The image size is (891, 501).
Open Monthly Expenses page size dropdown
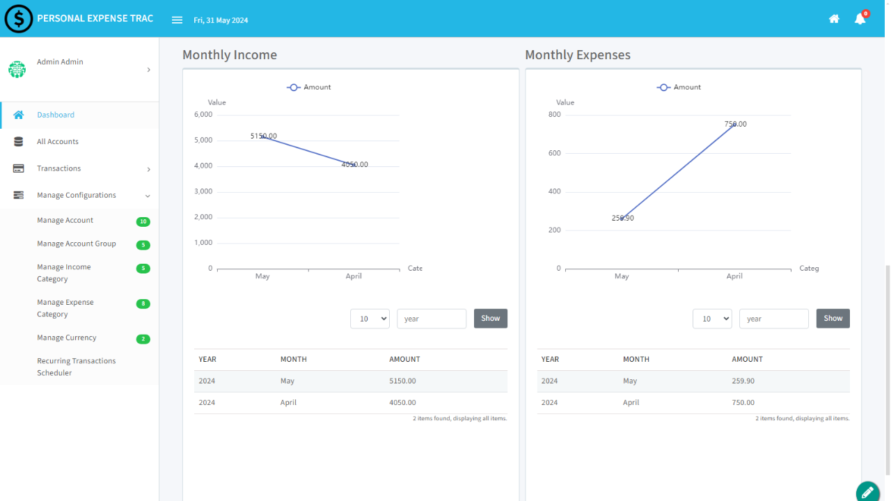[711, 319]
